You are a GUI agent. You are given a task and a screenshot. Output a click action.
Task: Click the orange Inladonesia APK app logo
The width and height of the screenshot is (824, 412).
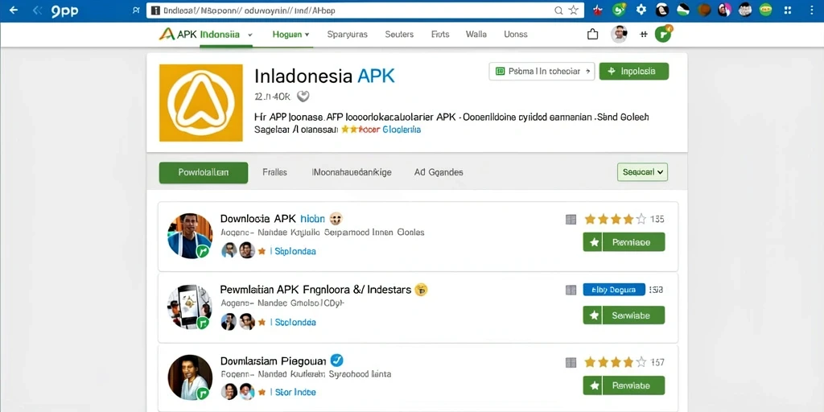pos(200,103)
